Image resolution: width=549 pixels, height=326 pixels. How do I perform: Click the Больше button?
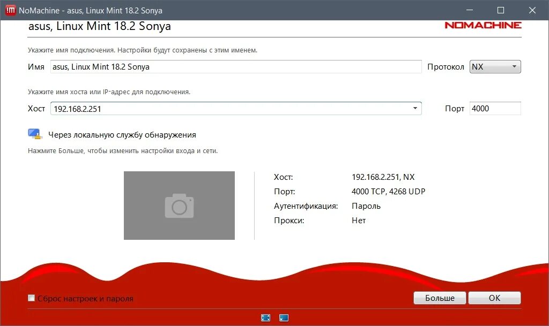pos(440,298)
